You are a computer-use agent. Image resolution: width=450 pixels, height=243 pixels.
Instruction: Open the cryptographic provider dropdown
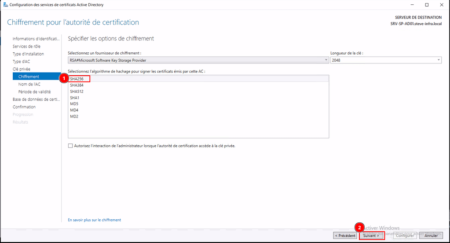pyautogui.click(x=198, y=60)
